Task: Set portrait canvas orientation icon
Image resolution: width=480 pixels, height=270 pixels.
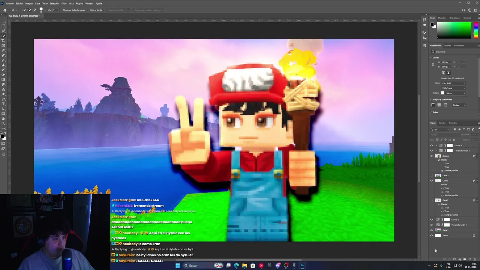Action: click(x=444, y=73)
